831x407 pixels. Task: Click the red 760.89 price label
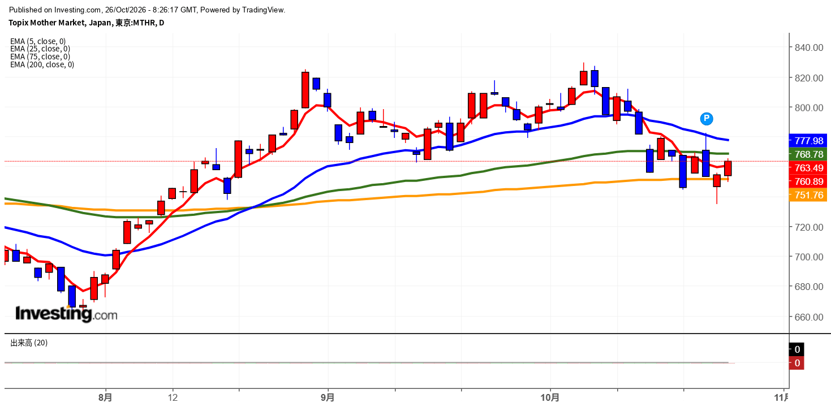808,181
